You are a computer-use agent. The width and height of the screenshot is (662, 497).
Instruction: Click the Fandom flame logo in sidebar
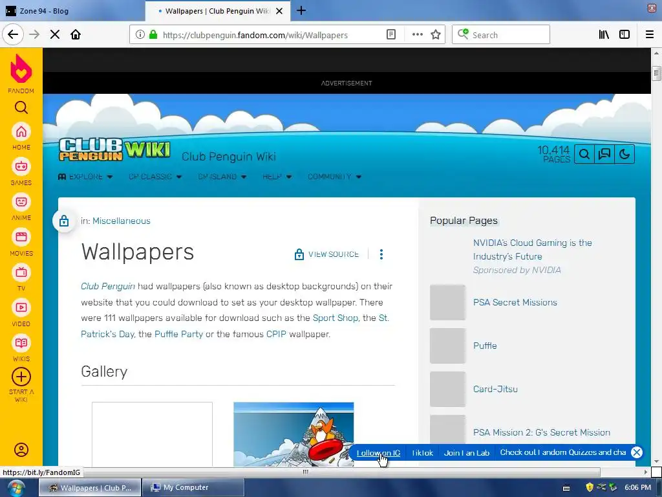coord(21,69)
